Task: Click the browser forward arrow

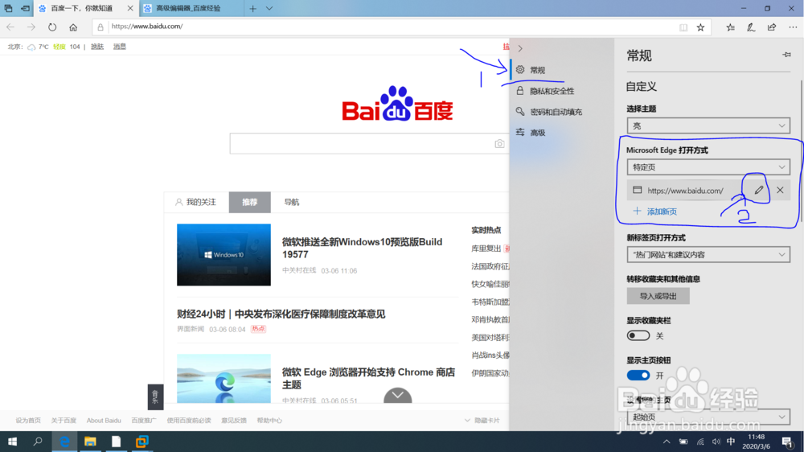Action: [31, 27]
